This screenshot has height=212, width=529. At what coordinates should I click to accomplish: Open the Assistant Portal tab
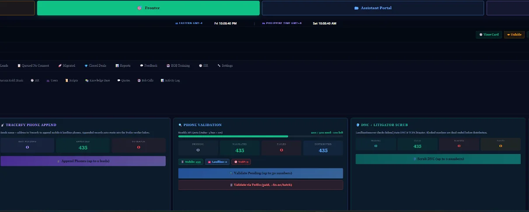[x=372, y=8]
